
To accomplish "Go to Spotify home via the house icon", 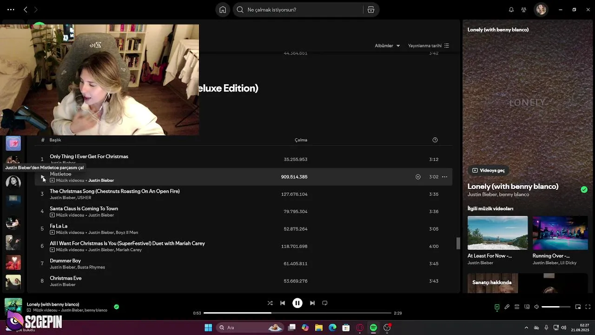I will coord(223,10).
